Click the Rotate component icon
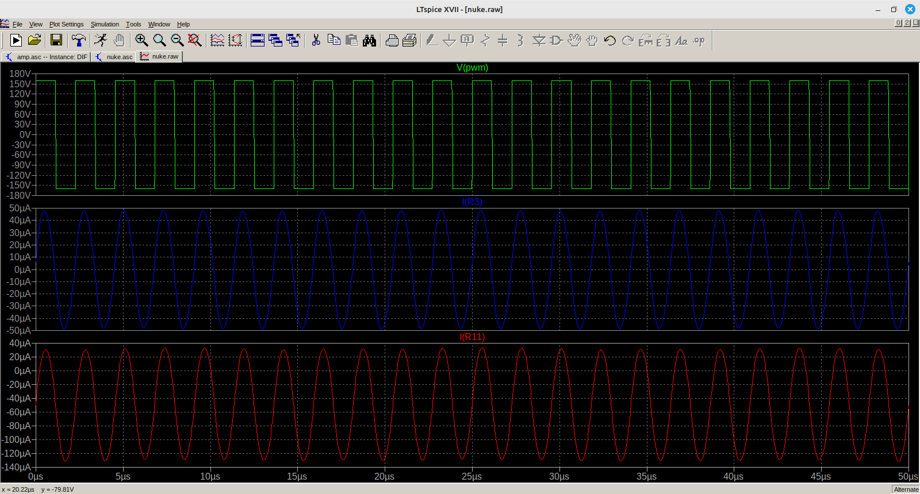Image resolution: width=920 pixels, height=494 pixels. tap(645, 40)
